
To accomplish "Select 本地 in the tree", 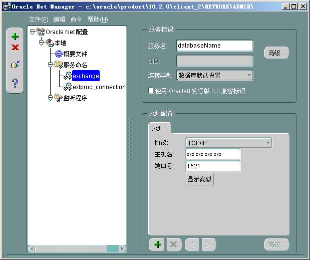I will coord(60,43).
